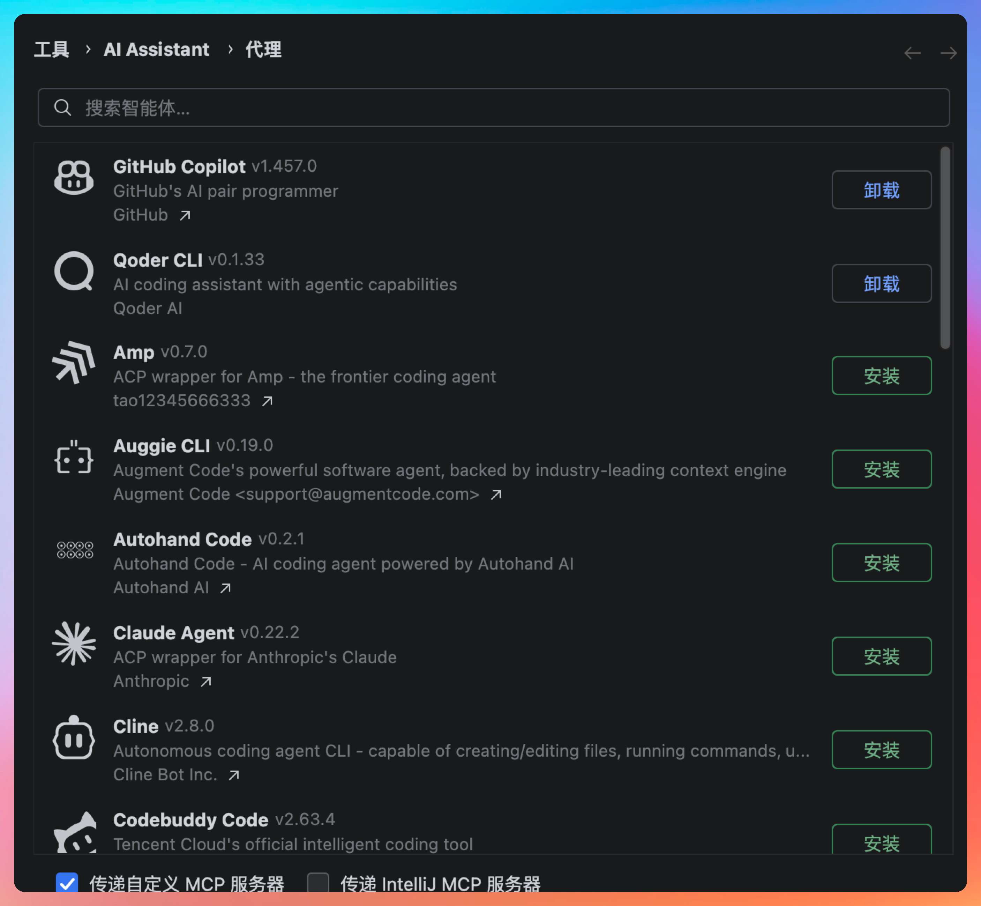981x906 pixels.
Task: Click the Autohand Code dots icon
Action: coord(74,550)
